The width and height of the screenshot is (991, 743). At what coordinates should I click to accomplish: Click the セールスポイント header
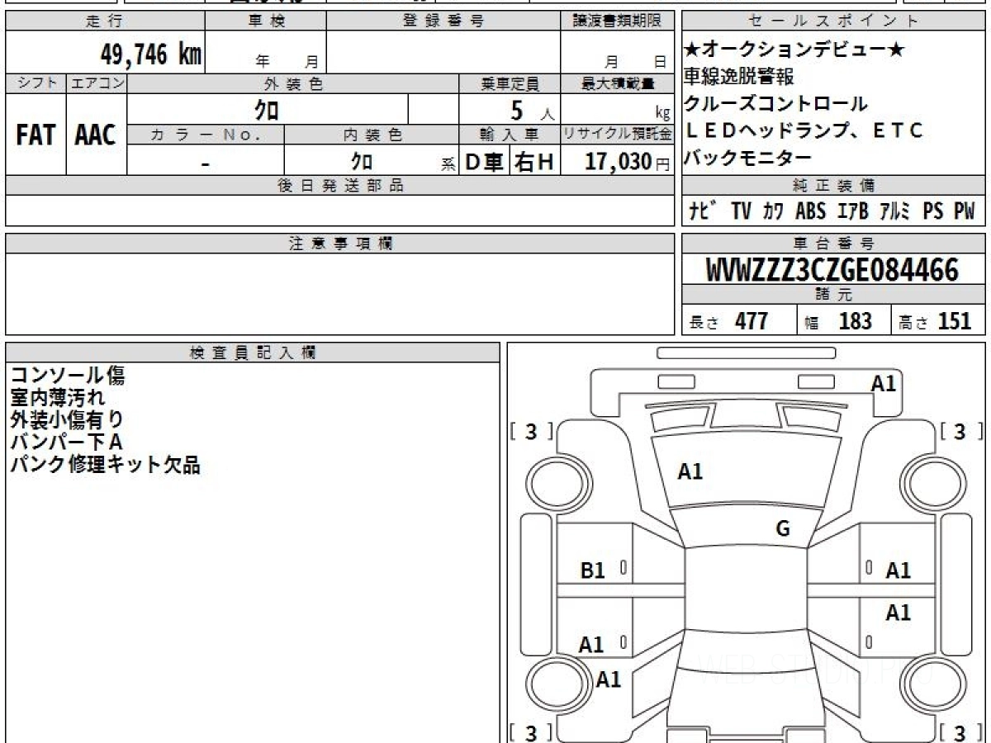pos(834,21)
